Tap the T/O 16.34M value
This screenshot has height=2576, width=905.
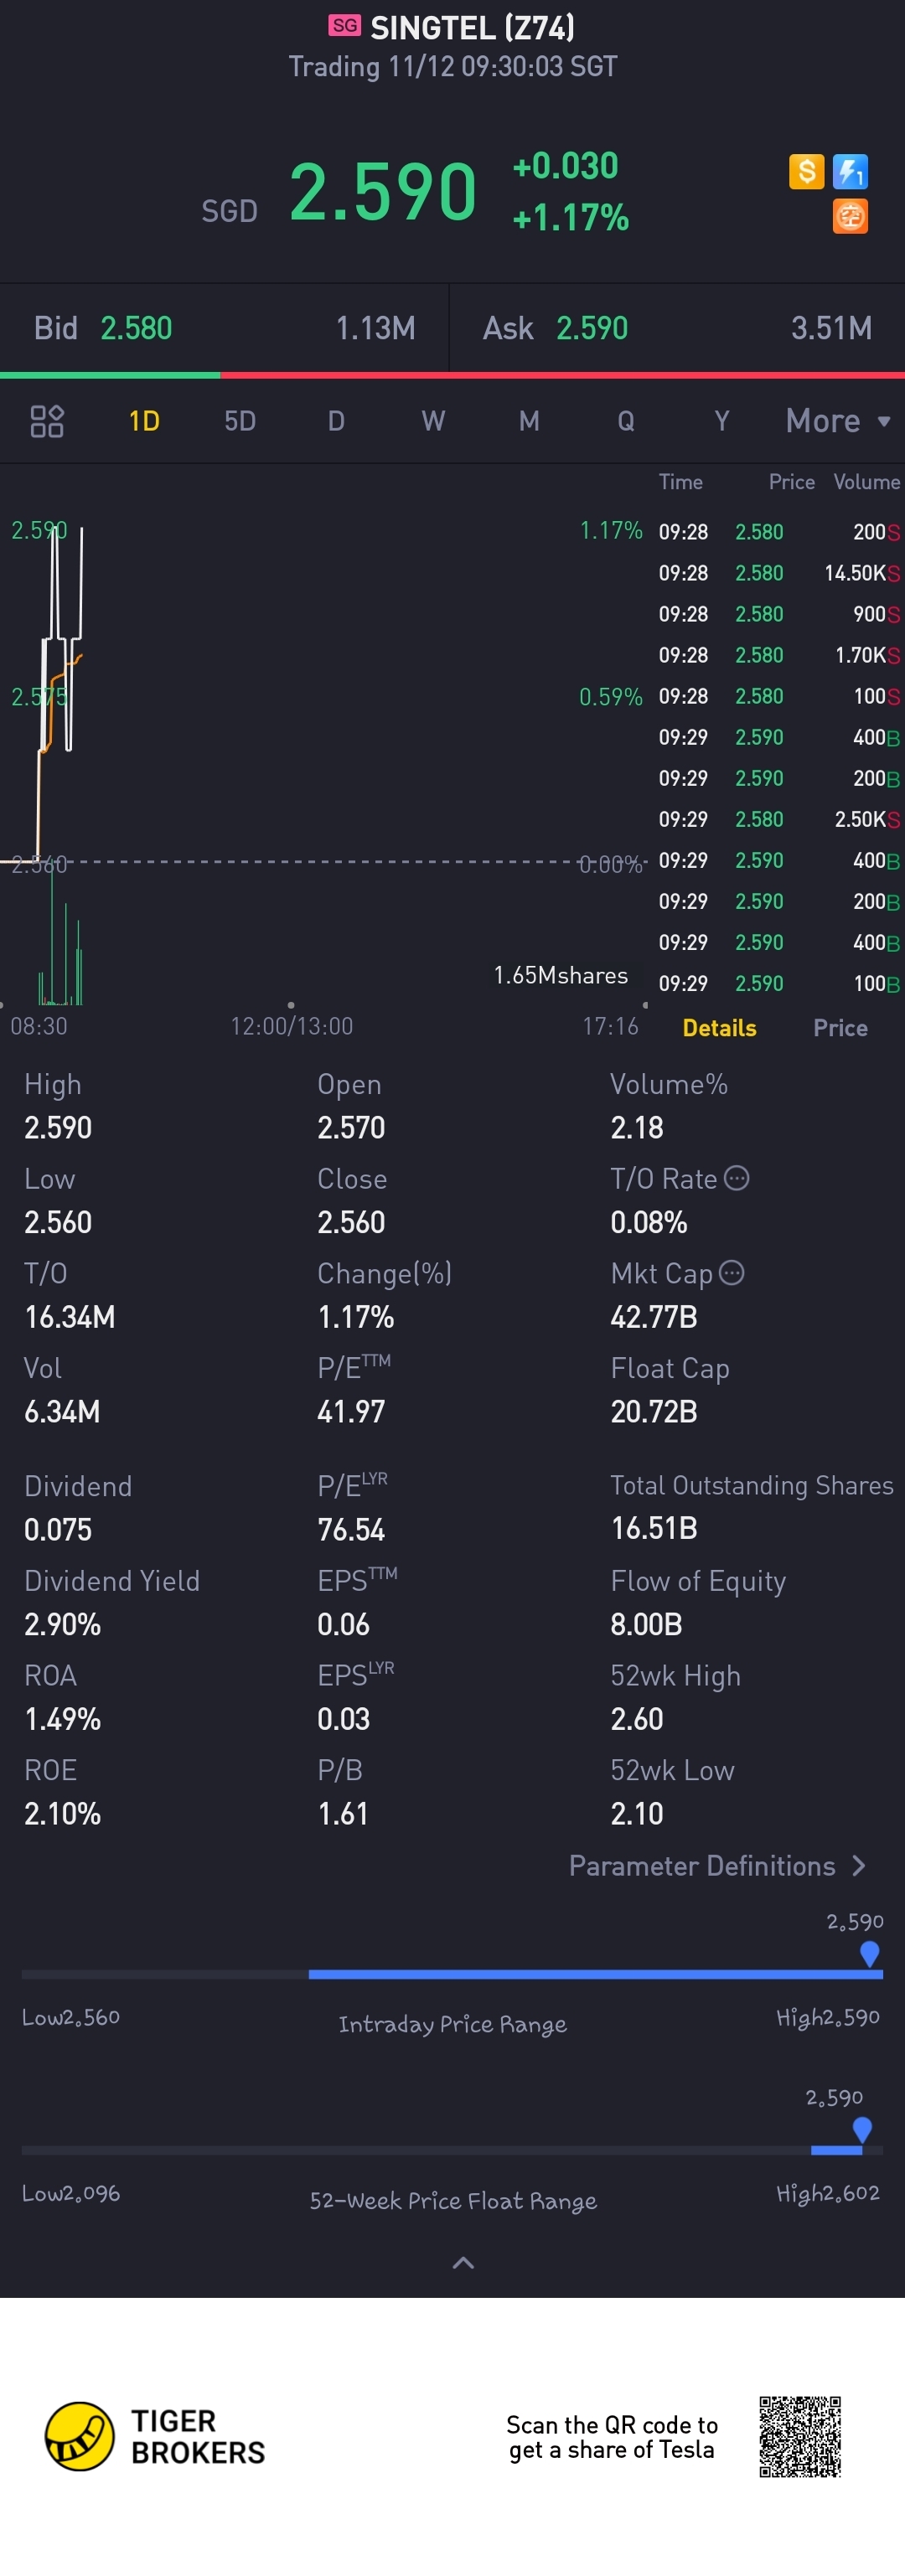[70, 1316]
